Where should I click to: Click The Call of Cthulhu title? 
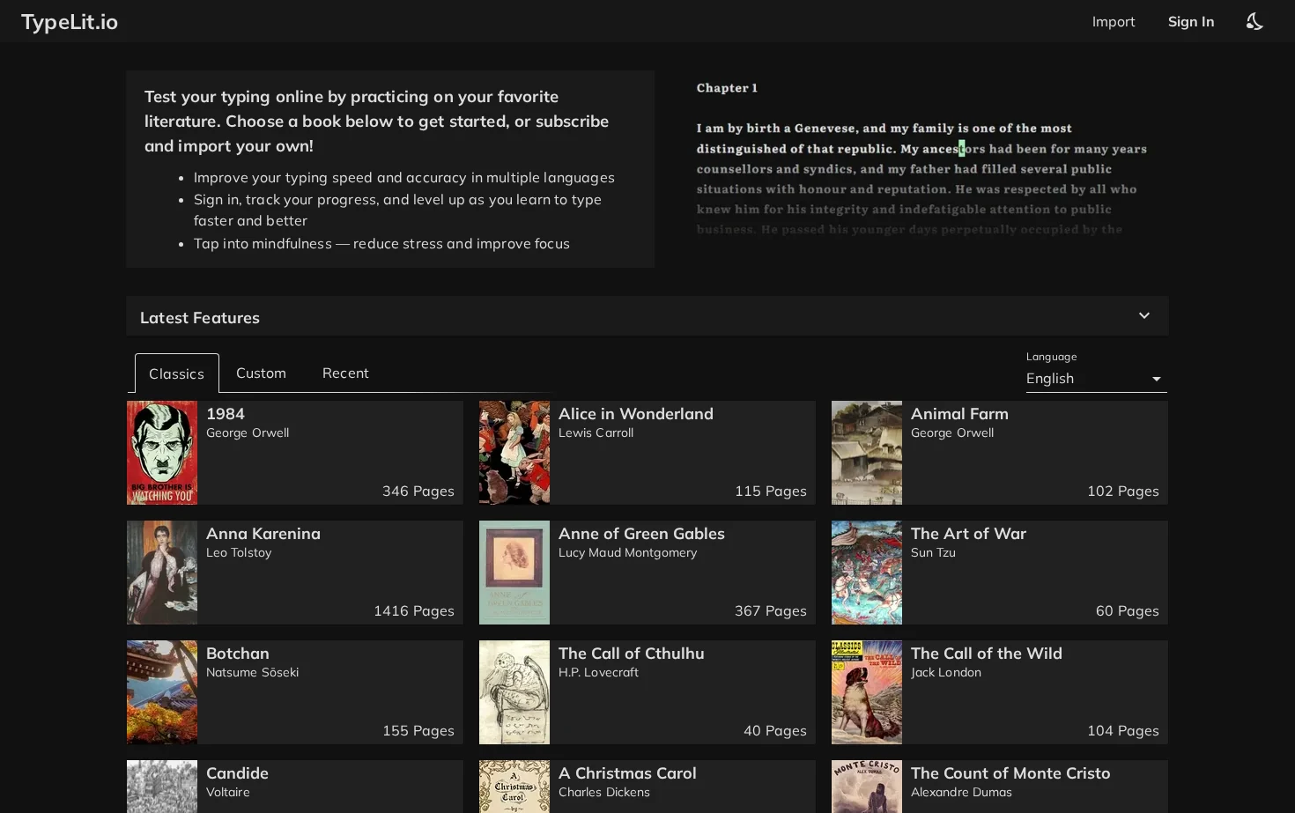[632, 654]
